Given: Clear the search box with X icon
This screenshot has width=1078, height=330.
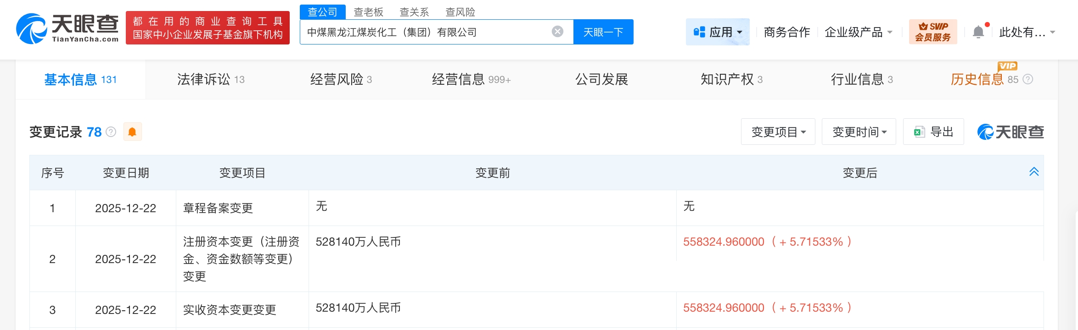Looking at the screenshot, I should [557, 32].
